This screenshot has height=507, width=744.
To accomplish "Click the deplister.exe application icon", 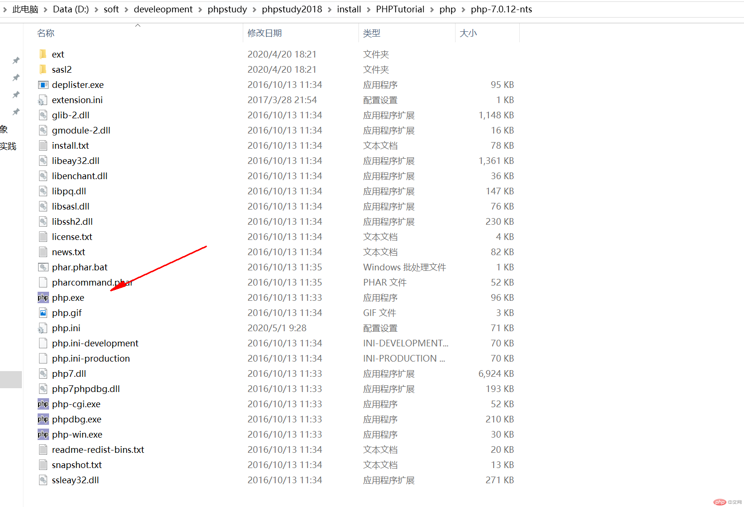I will [x=43, y=85].
